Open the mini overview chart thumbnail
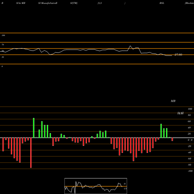194x194 pixels. (x=96, y=186)
